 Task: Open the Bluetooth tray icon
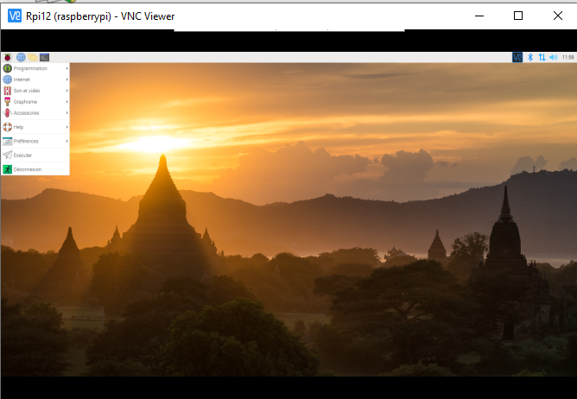(530, 57)
